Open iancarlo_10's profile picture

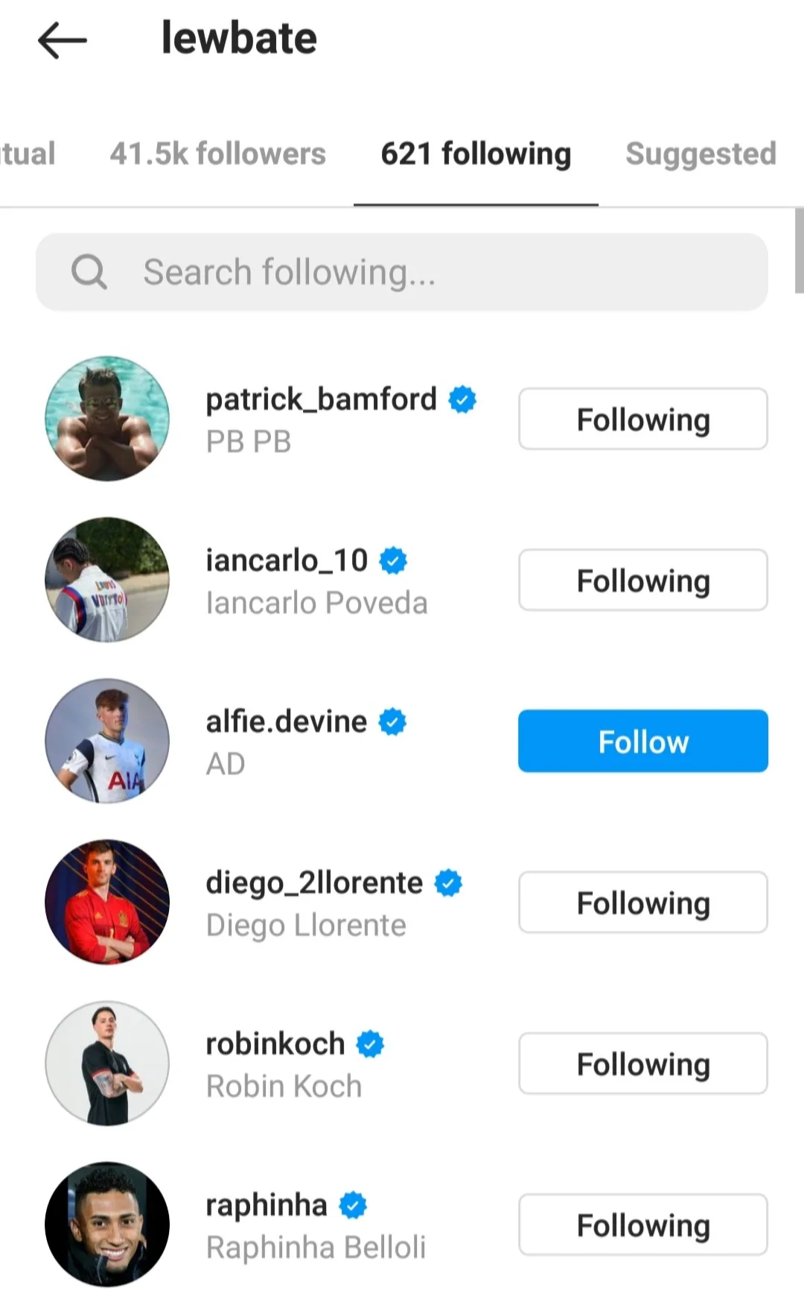coord(107,579)
